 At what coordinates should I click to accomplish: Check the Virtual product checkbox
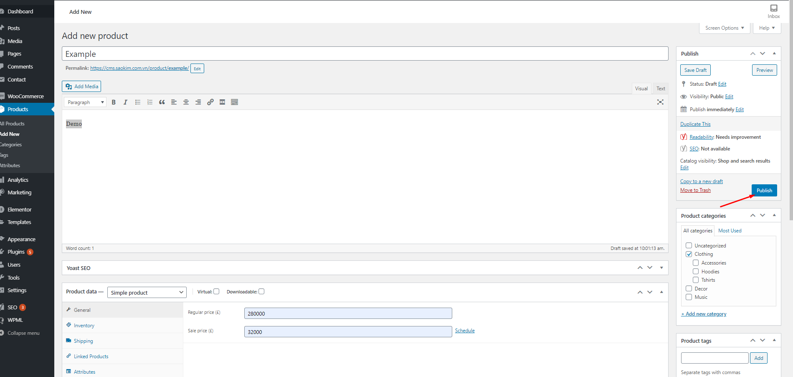216,292
